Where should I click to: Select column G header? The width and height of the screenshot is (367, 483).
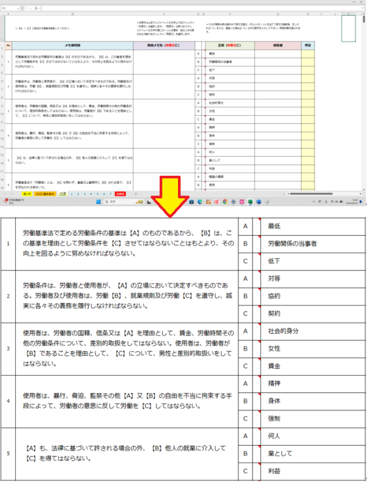coord(278,14)
